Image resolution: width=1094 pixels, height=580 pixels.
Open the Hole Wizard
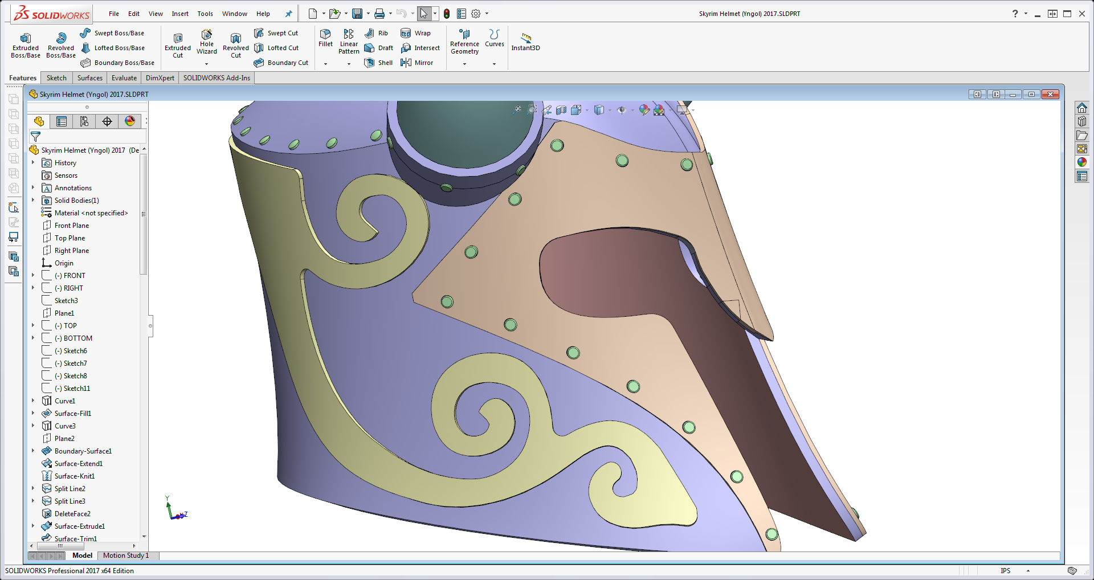coord(206,43)
